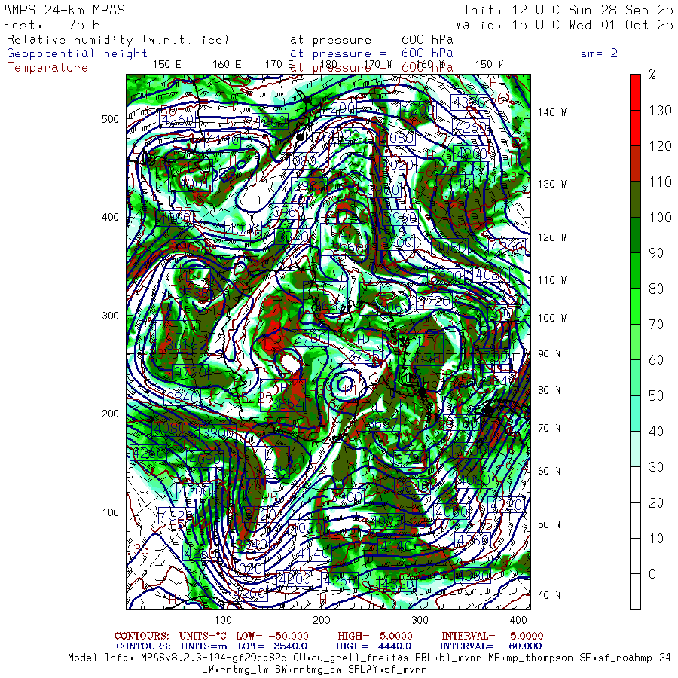Image resolution: width=678 pixels, height=678 pixels.
Task: Click the 'Valid: 15 UTC Wed 01 Oct 25' line
Action: coord(564,25)
